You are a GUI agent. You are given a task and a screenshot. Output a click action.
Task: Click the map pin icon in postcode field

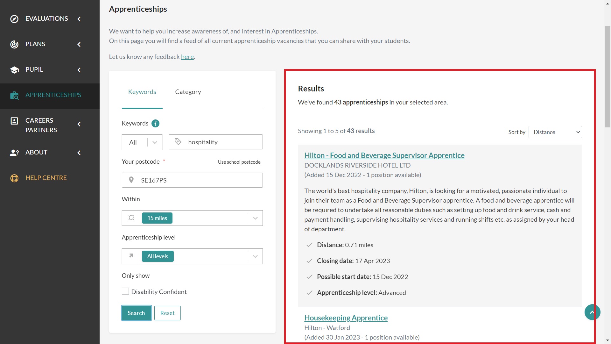[131, 180]
